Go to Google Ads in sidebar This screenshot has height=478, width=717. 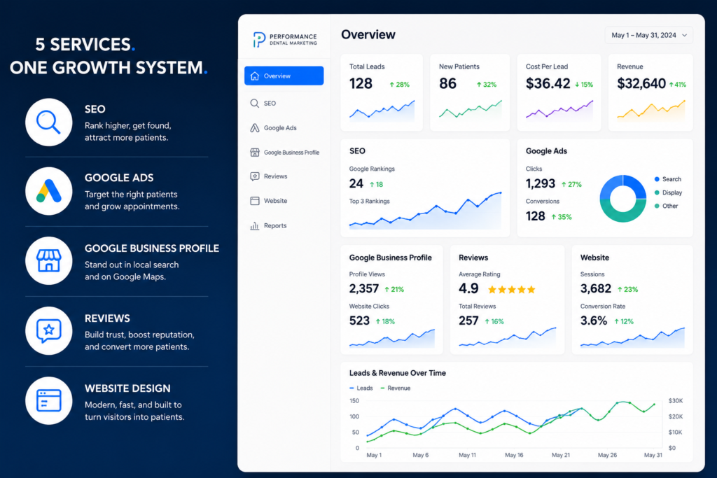tap(284, 128)
